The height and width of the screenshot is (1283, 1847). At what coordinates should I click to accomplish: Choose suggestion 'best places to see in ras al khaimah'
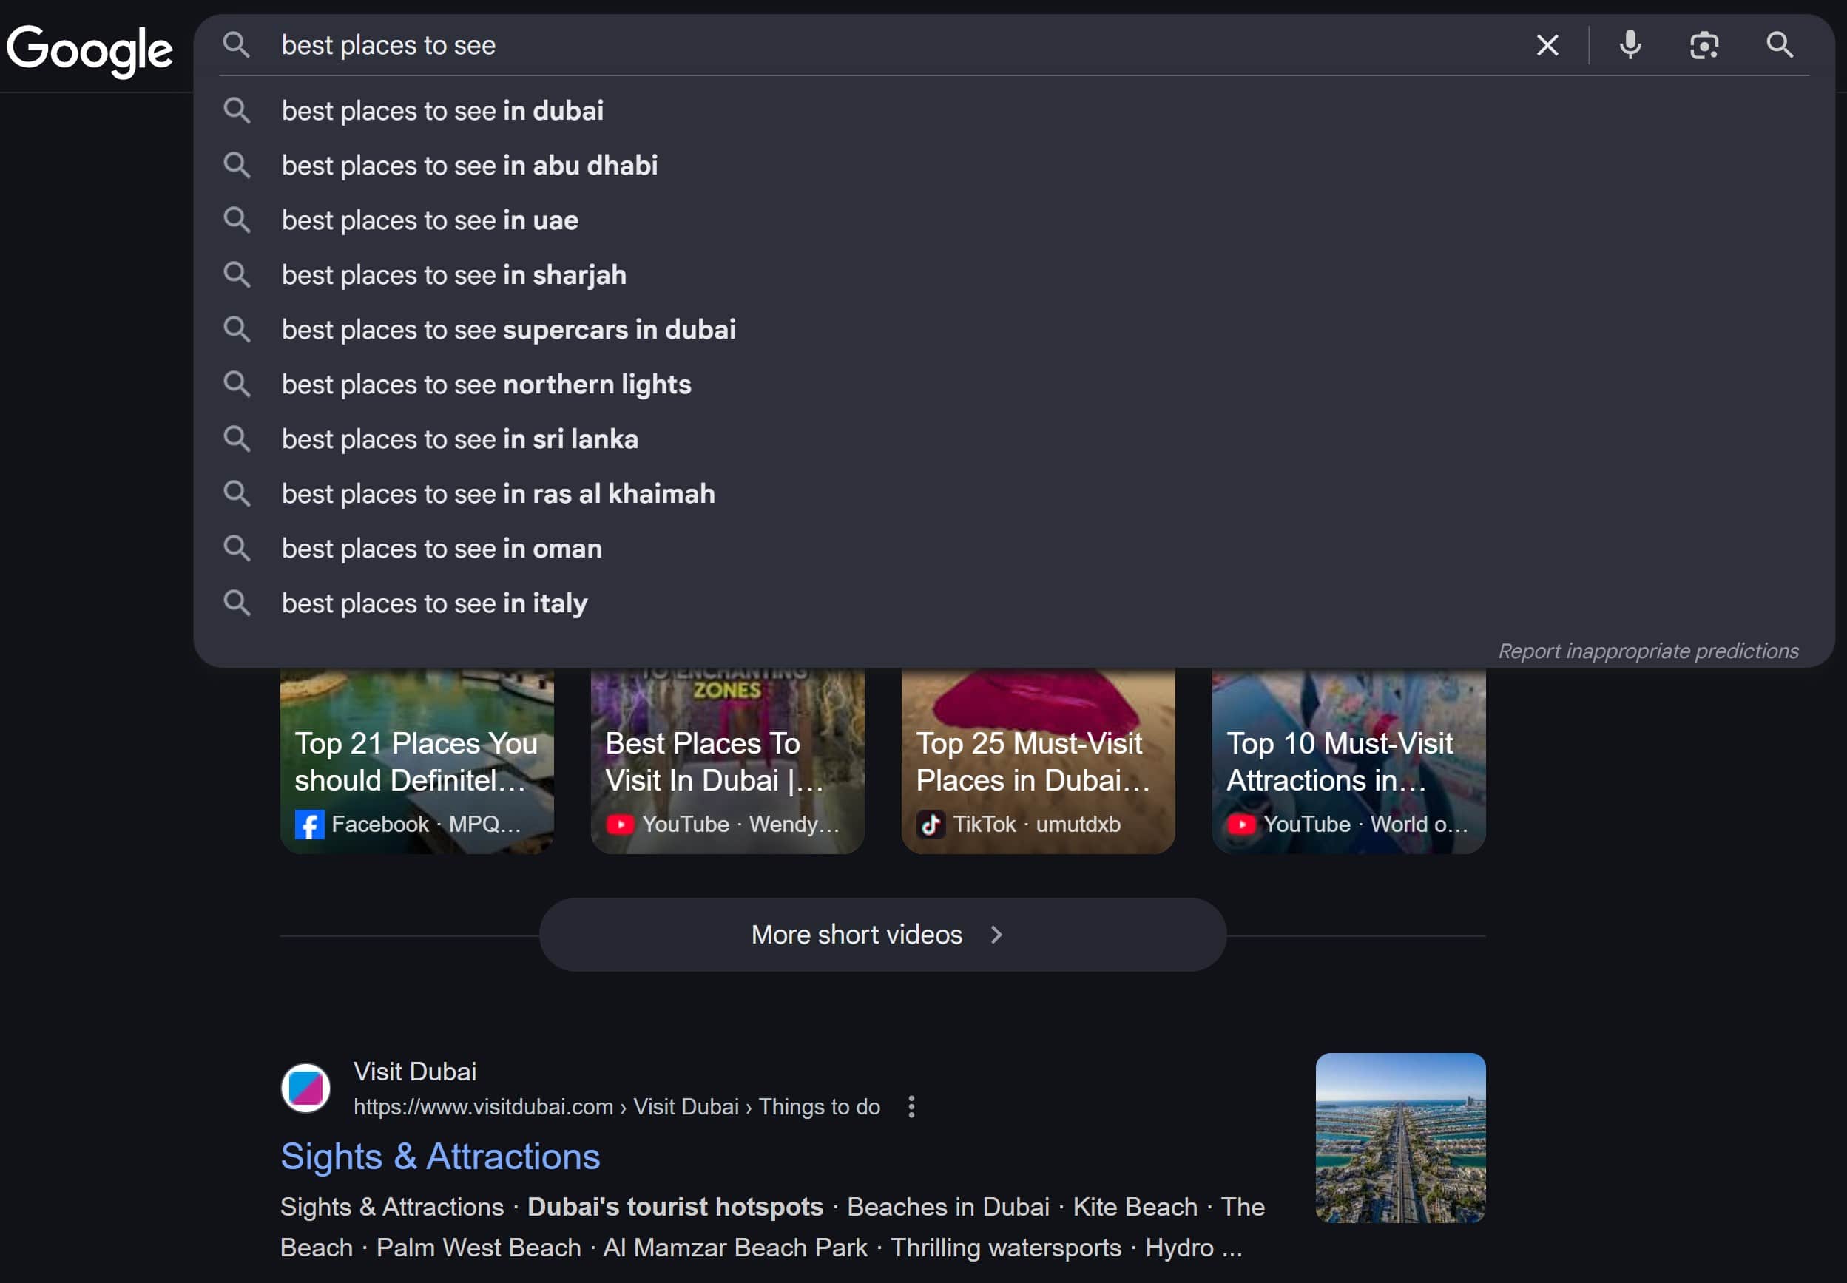[x=1013, y=492]
